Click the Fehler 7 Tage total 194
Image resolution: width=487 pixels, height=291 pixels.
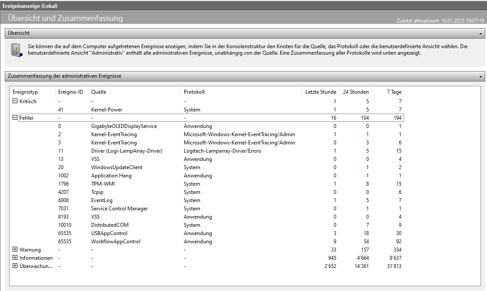398,118
